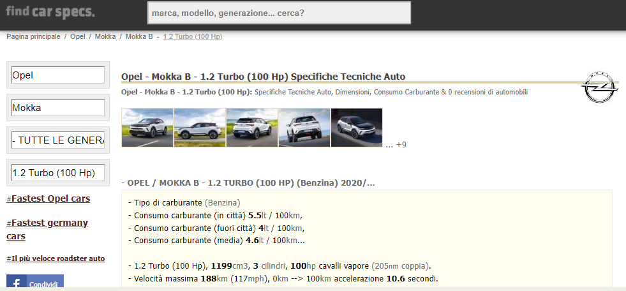Expand the Tutte le generazioni dropdown

pos(58,140)
